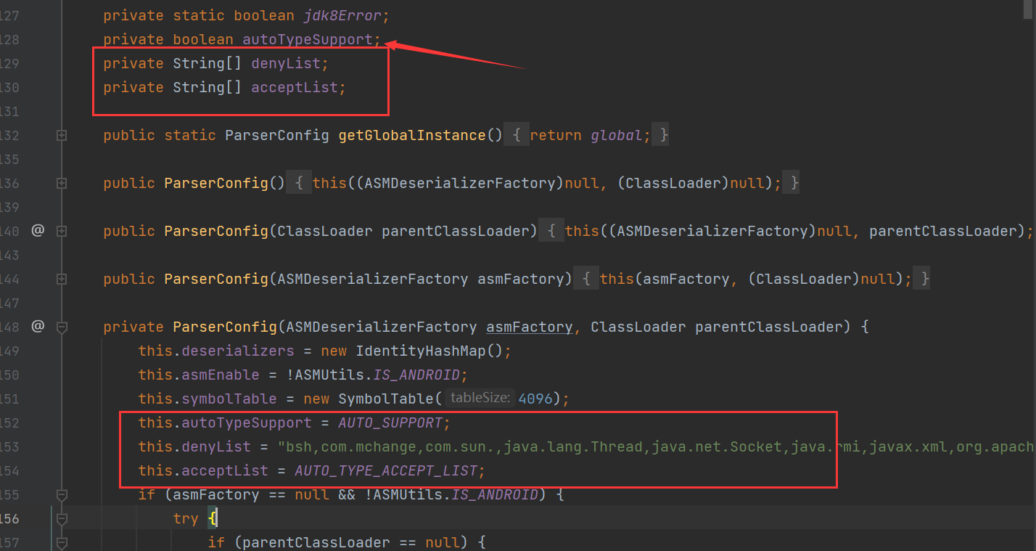
Task: Click the 'tableSize:' parameter hint
Action: [479, 399]
